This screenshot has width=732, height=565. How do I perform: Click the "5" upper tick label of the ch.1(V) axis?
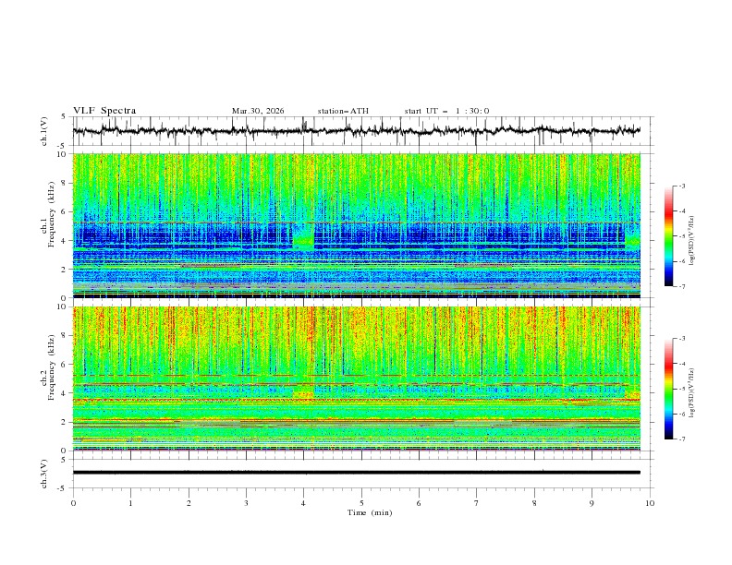coord(65,117)
